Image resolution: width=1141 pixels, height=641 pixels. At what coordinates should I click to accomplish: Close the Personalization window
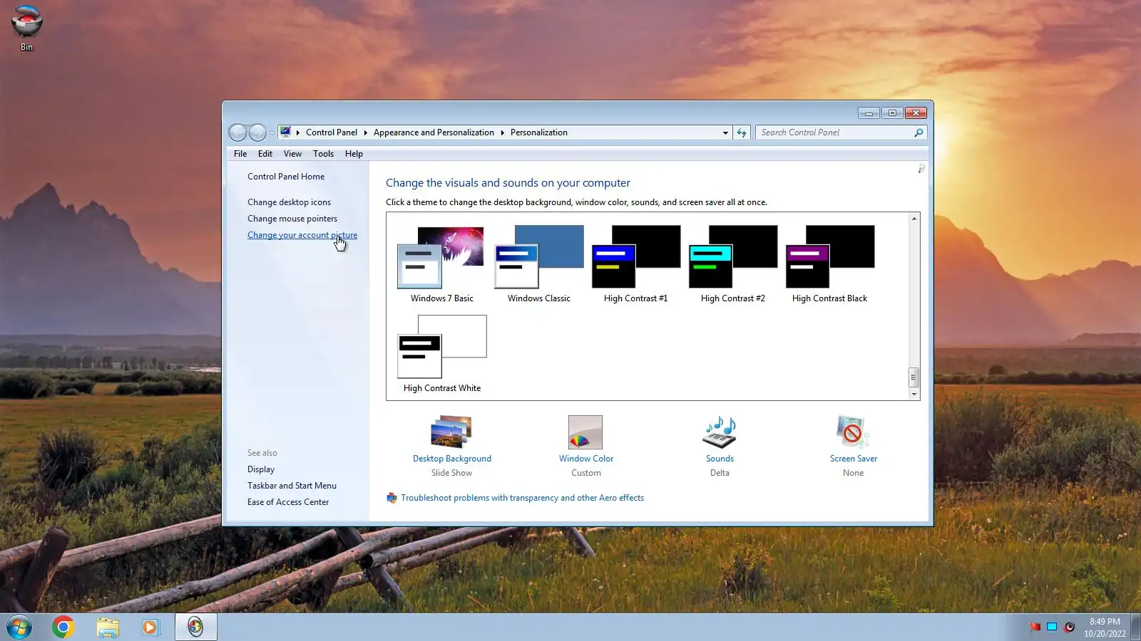pos(916,113)
